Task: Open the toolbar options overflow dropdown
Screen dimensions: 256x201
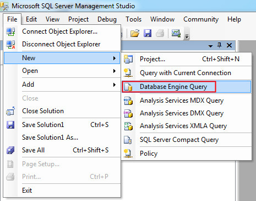Action: coord(187,36)
